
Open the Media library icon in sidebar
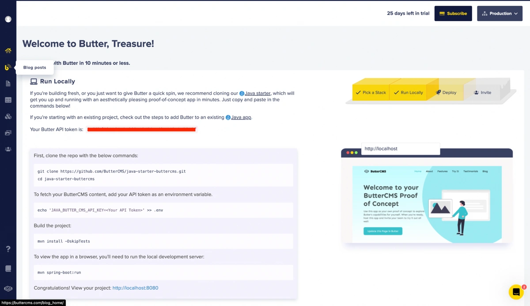8,133
